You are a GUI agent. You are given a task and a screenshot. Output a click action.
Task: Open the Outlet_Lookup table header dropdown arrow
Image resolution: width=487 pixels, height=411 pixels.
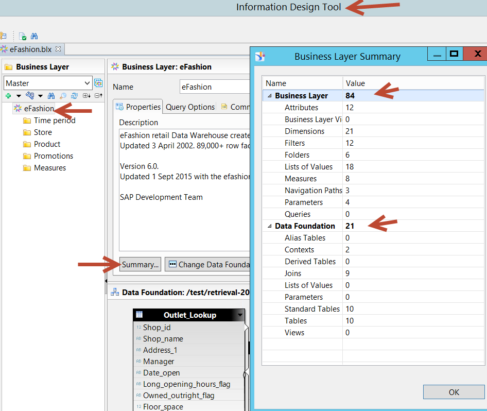point(240,315)
